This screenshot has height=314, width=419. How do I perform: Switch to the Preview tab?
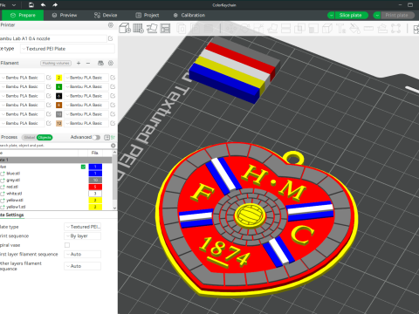pyautogui.click(x=65, y=15)
